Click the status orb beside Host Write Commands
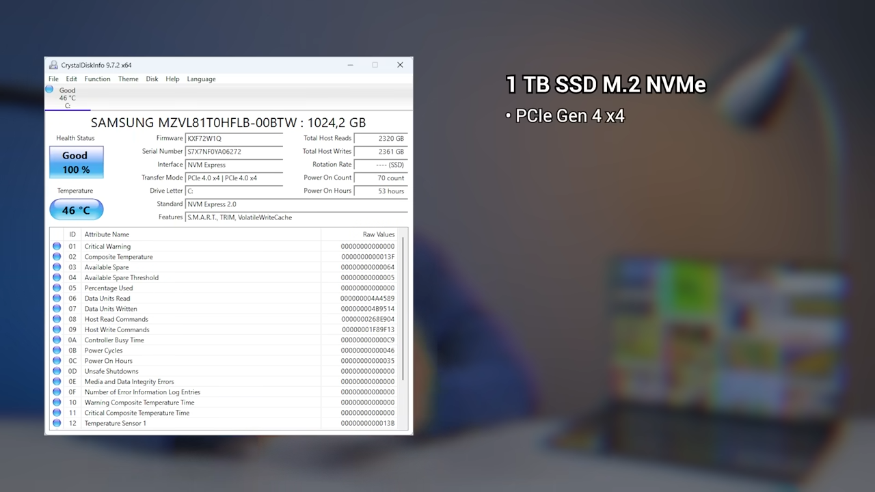 57,329
